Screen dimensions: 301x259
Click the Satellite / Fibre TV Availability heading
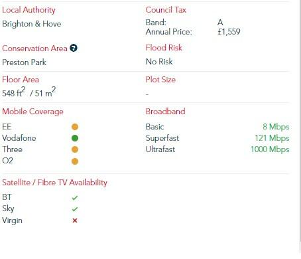point(54,183)
